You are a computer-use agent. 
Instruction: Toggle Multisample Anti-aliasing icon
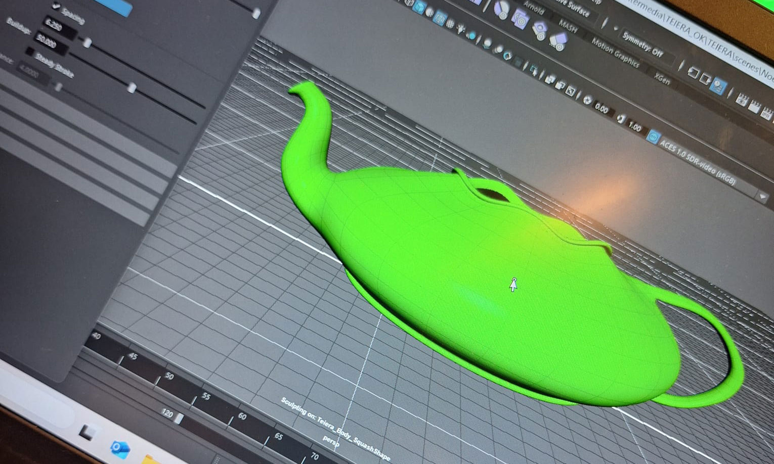coord(508,55)
